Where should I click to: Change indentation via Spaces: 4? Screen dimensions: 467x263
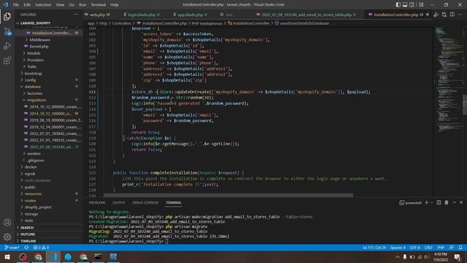click(398, 248)
